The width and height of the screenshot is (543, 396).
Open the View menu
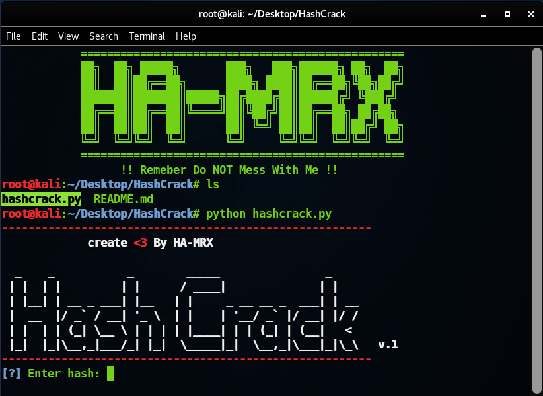coord(68,36)
